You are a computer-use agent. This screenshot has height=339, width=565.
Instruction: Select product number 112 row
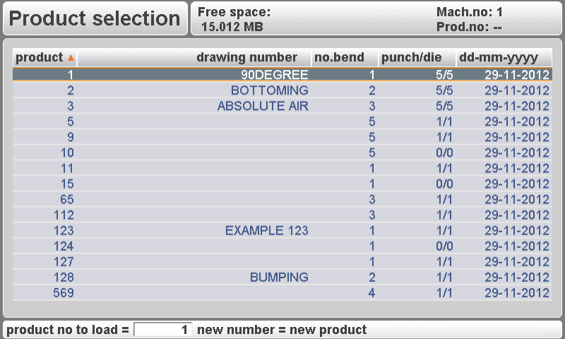coord(282,215)
